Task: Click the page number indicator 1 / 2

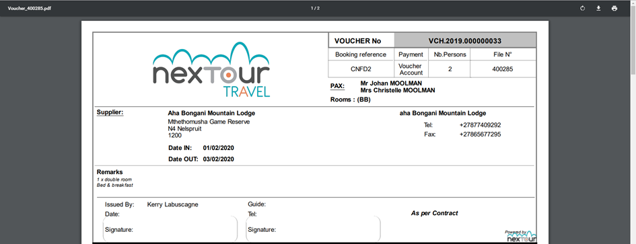Action: tap(315, 8)
